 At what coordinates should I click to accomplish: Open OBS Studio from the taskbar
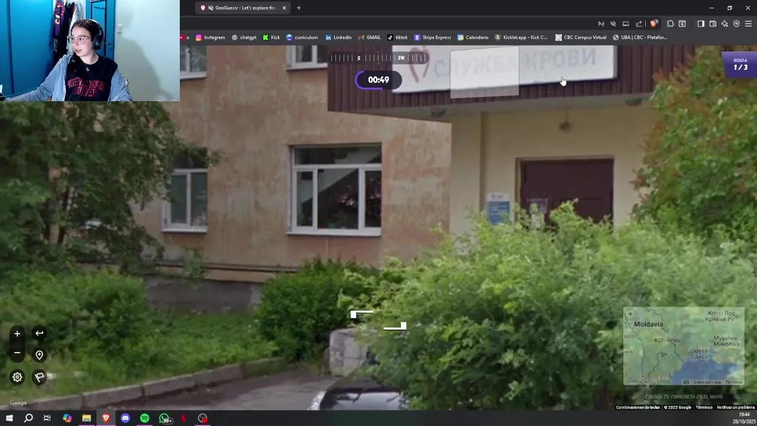[203, 418]
